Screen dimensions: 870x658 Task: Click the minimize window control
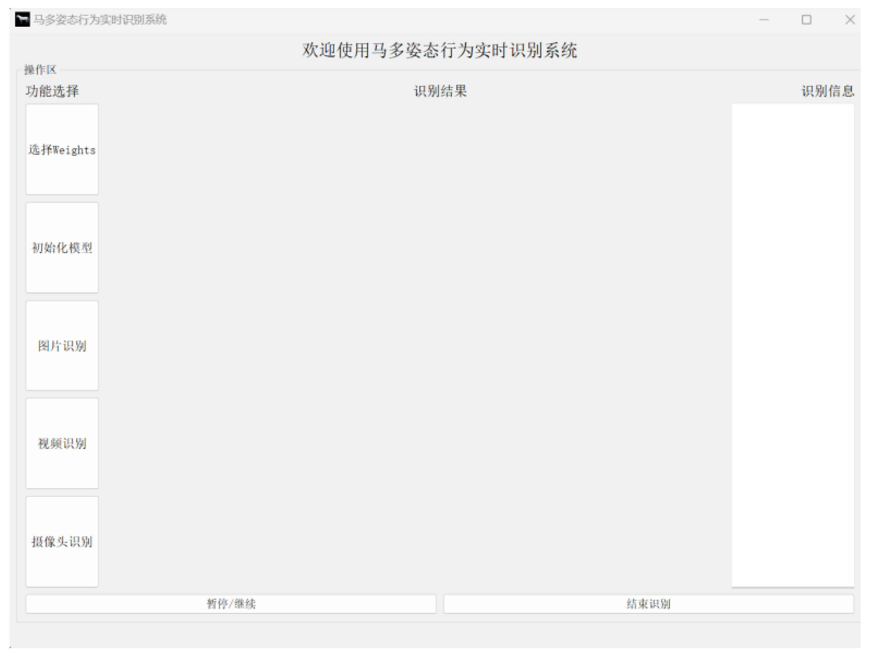click(765, 19)
